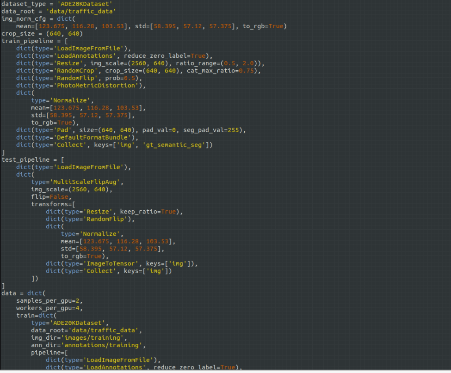Click the train=dict( line

tap(37, 316)
